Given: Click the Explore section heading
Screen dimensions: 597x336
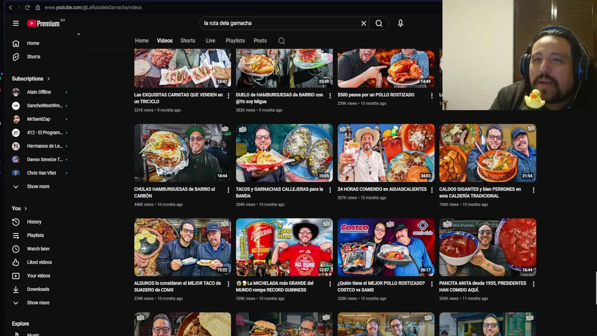Looking at the screenshot, I should (x=21, y=324).
